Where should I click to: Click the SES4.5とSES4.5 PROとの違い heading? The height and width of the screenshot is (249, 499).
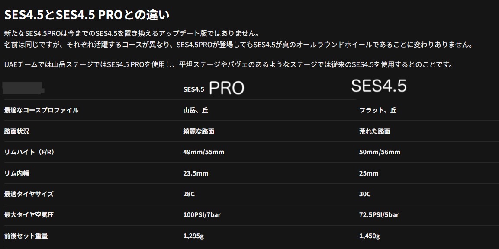[x=87, y=15]
